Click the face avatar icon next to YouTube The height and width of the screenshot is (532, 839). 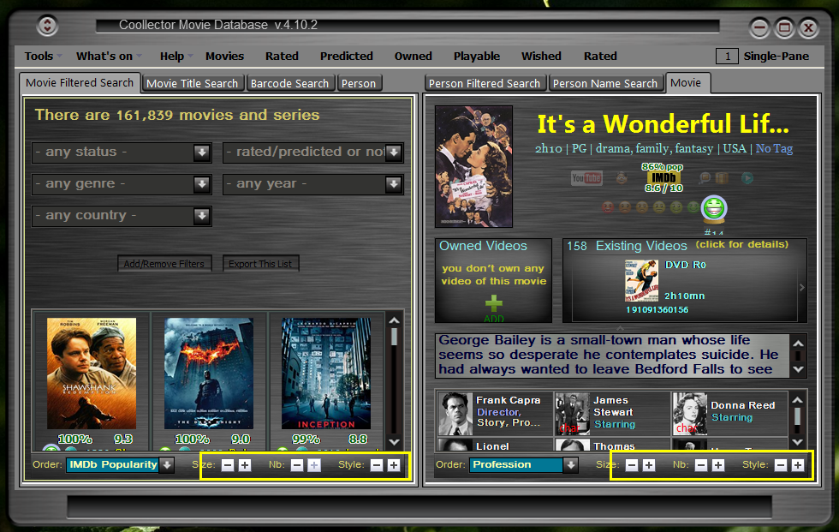click(x=622, y=177)
